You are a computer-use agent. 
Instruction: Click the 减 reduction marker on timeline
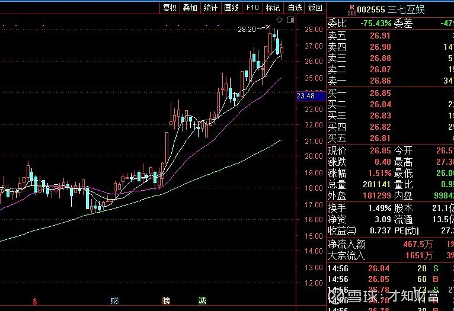coord(202,301)
